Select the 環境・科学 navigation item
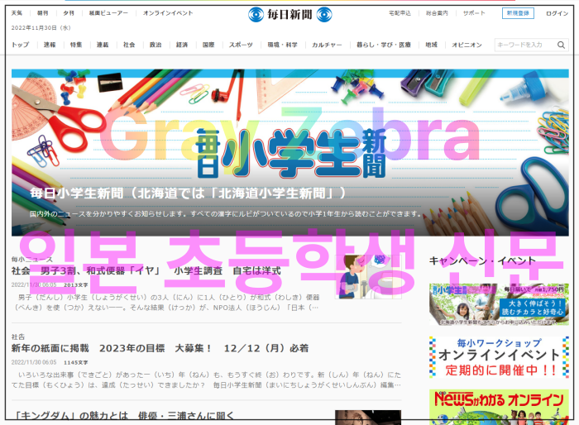The height and width of the screenshot is (425, 579). [283, 45]
